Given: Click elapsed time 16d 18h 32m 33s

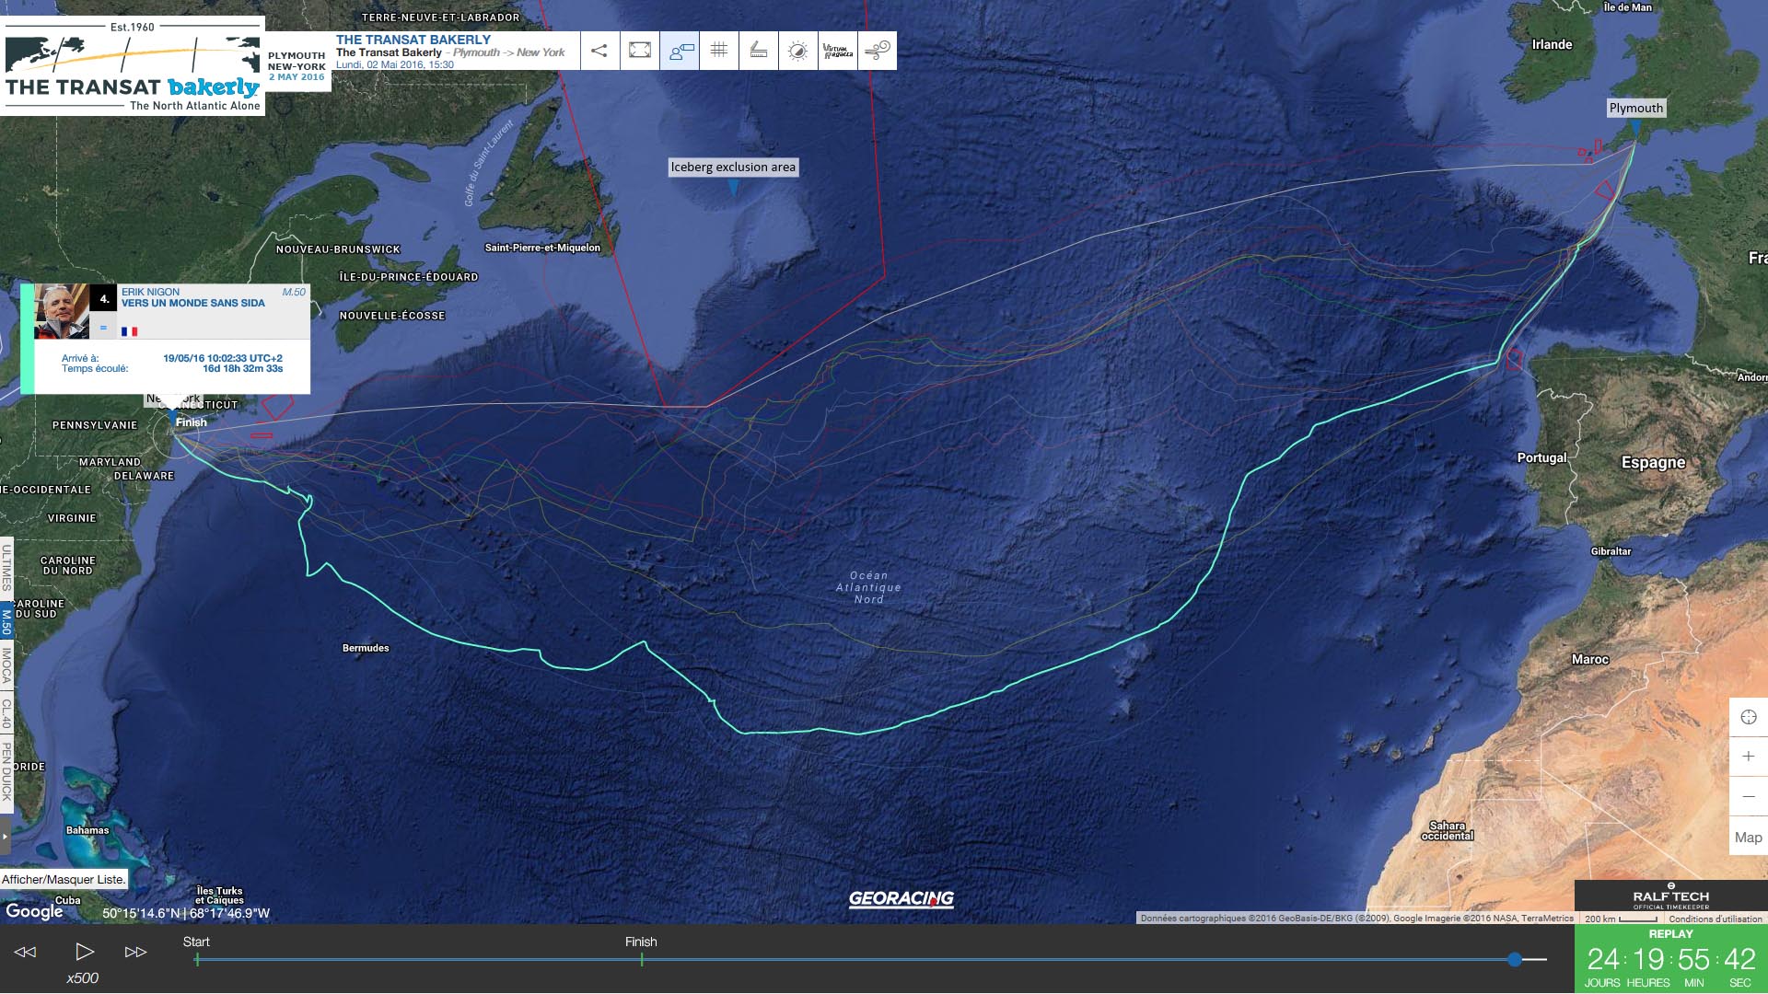Looking at the screenshot, I should 243,368.
